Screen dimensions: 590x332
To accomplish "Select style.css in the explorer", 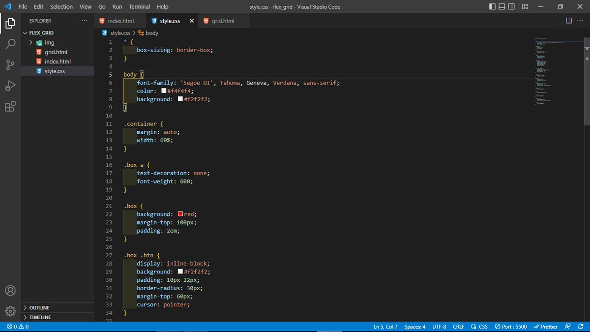I will pos(58,71).
